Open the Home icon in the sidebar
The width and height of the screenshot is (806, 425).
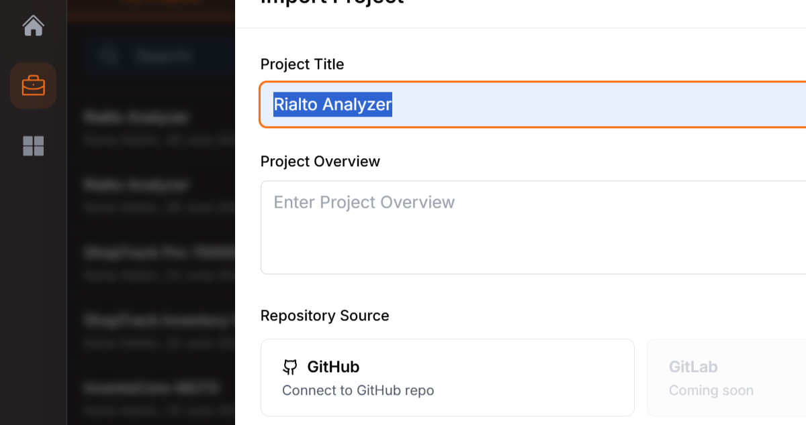(x=33, y=26)
